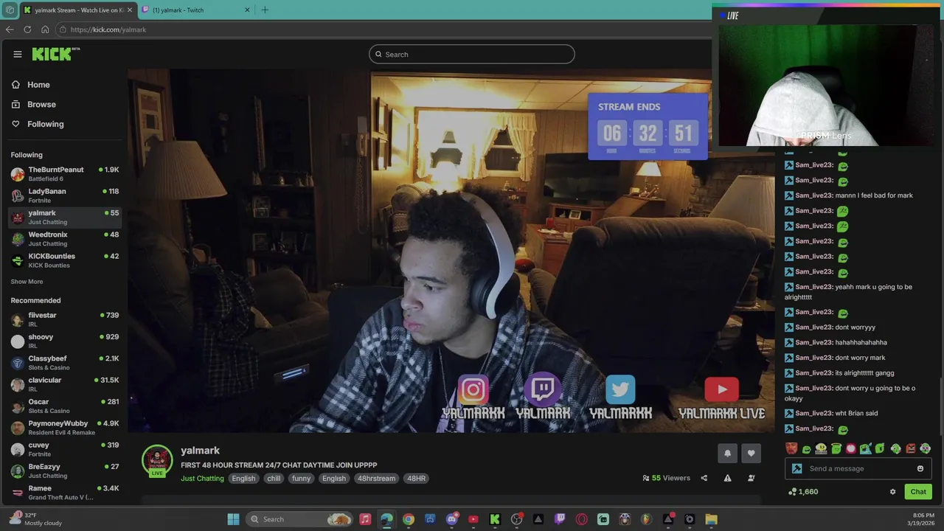Viewport: 944px width, 531px height.
Task: Click the 48hrstream tag
Action: point(376,478)
